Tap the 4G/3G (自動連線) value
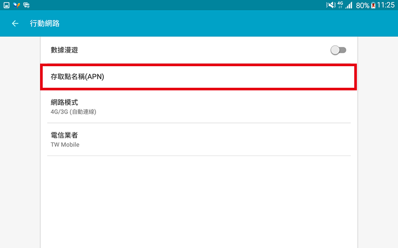 coord(73,112)
